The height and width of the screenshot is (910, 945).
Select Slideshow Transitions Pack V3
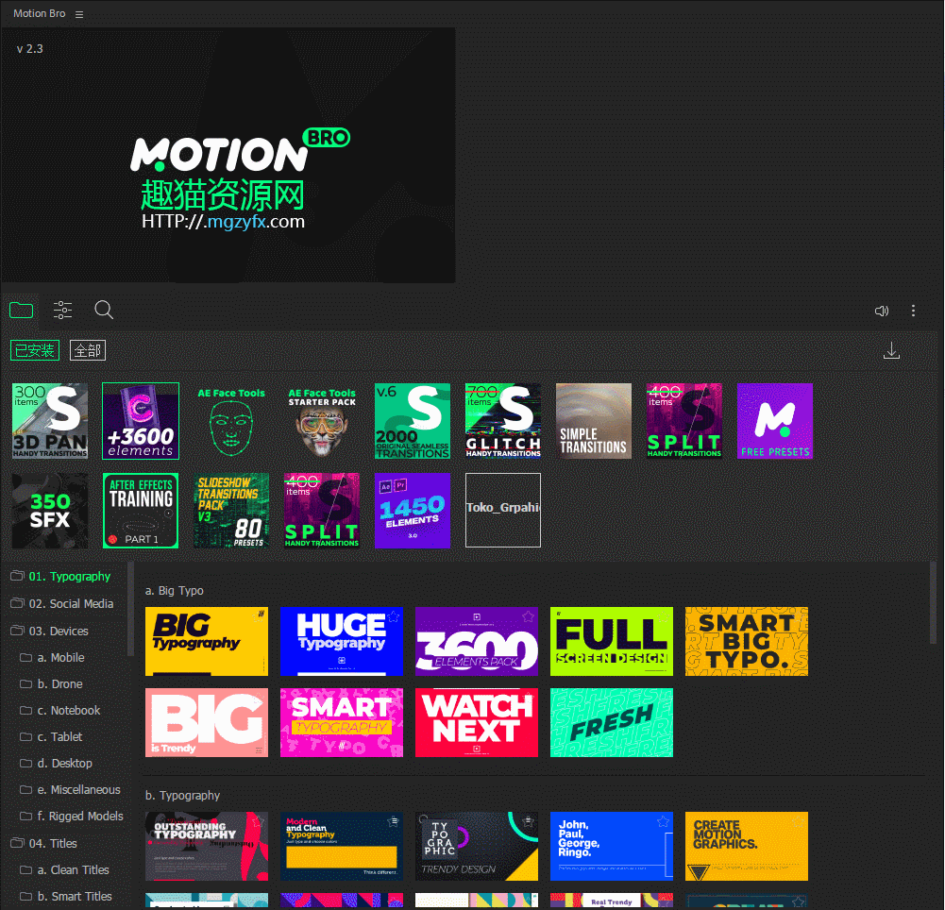(231, 511)
